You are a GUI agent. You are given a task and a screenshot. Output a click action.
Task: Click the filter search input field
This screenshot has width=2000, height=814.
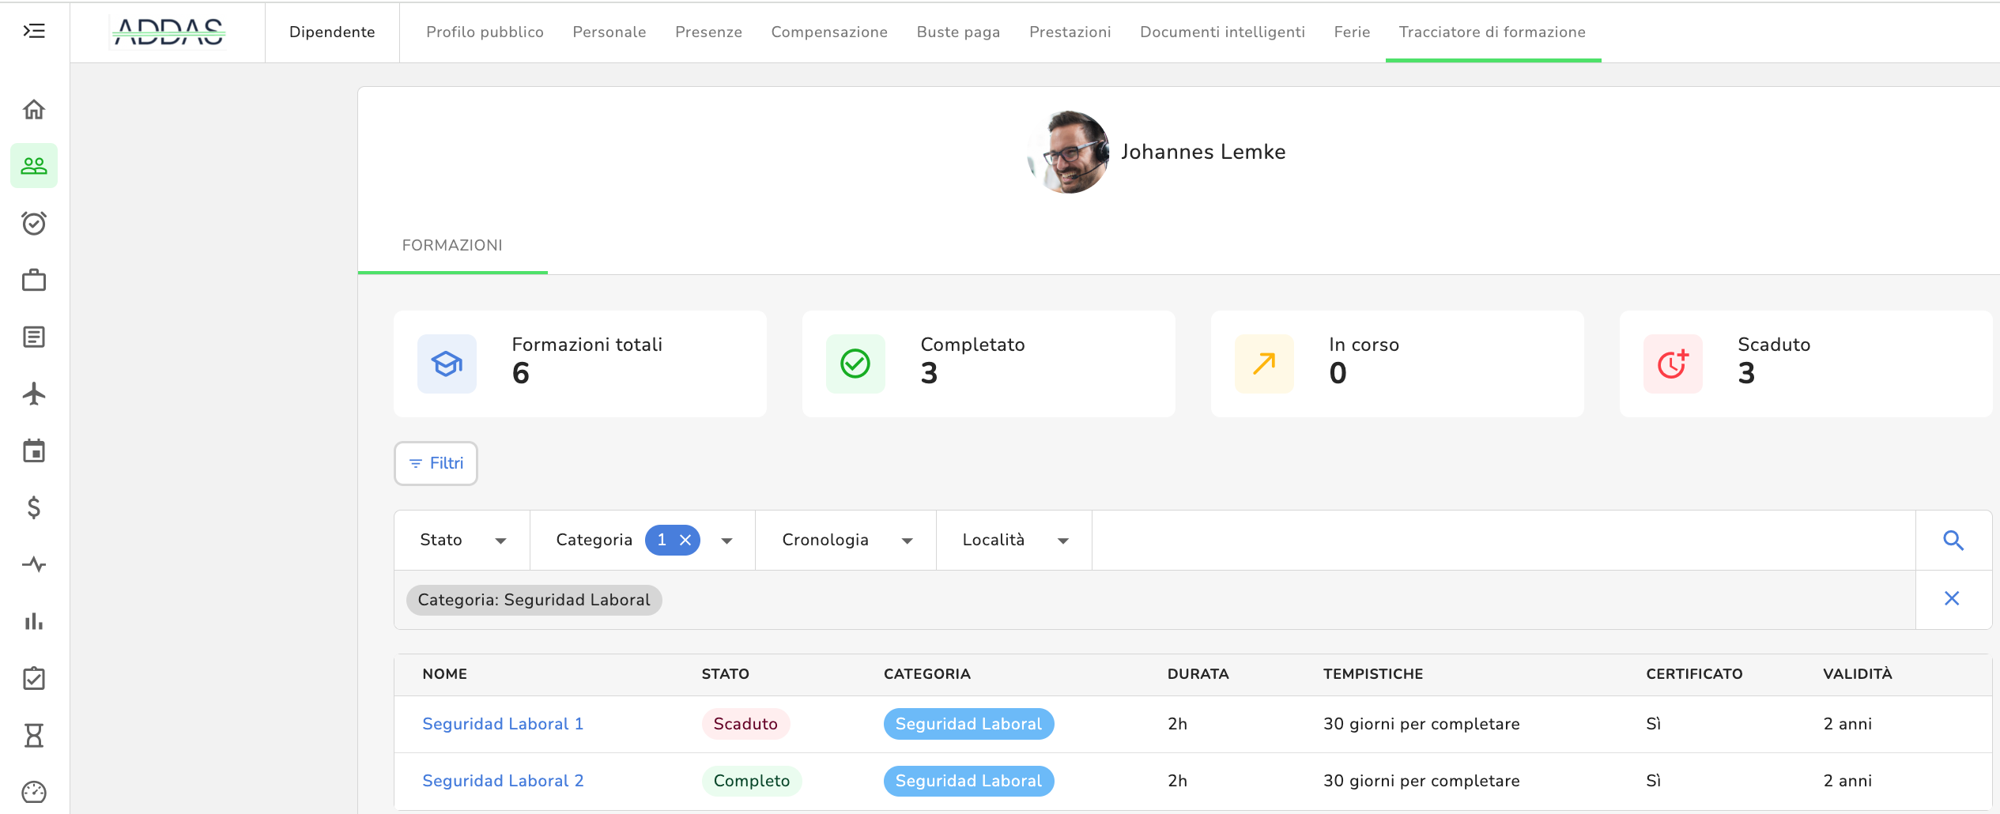point(1504,540)
